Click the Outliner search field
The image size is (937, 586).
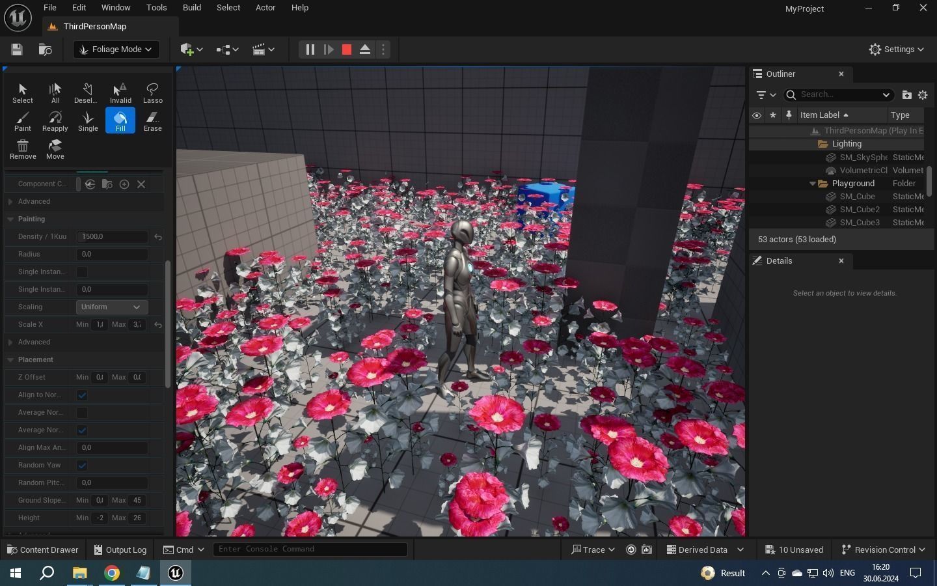click(839, 95)
